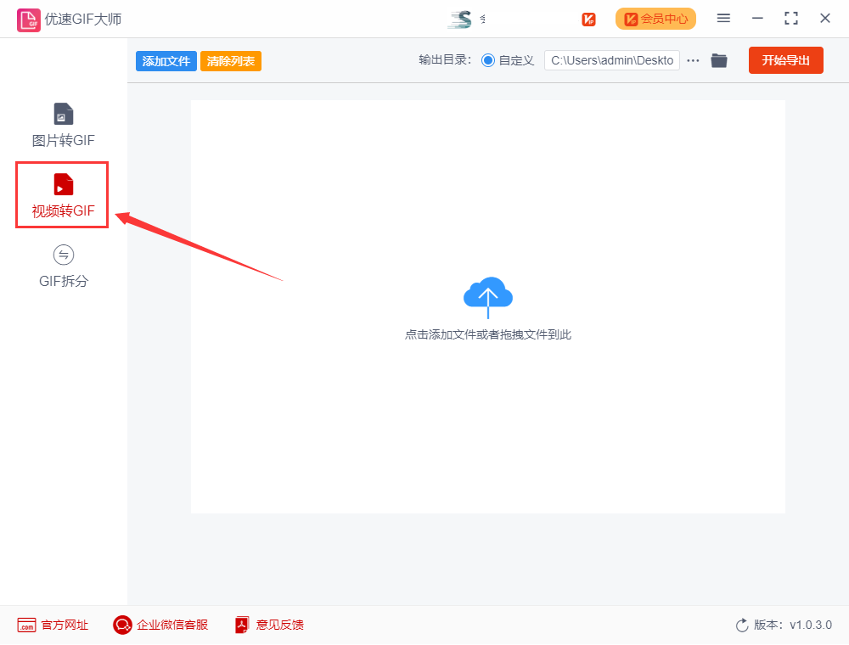Open the hamburger main menu

pyautogui.click(x=723, y=19)
